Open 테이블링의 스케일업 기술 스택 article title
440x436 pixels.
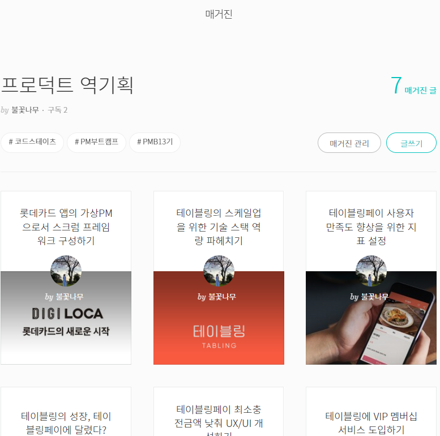click(x=219, y=226)
